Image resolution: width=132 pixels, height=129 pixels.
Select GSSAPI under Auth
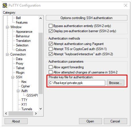pyautogui.click(x=32, y=95)
